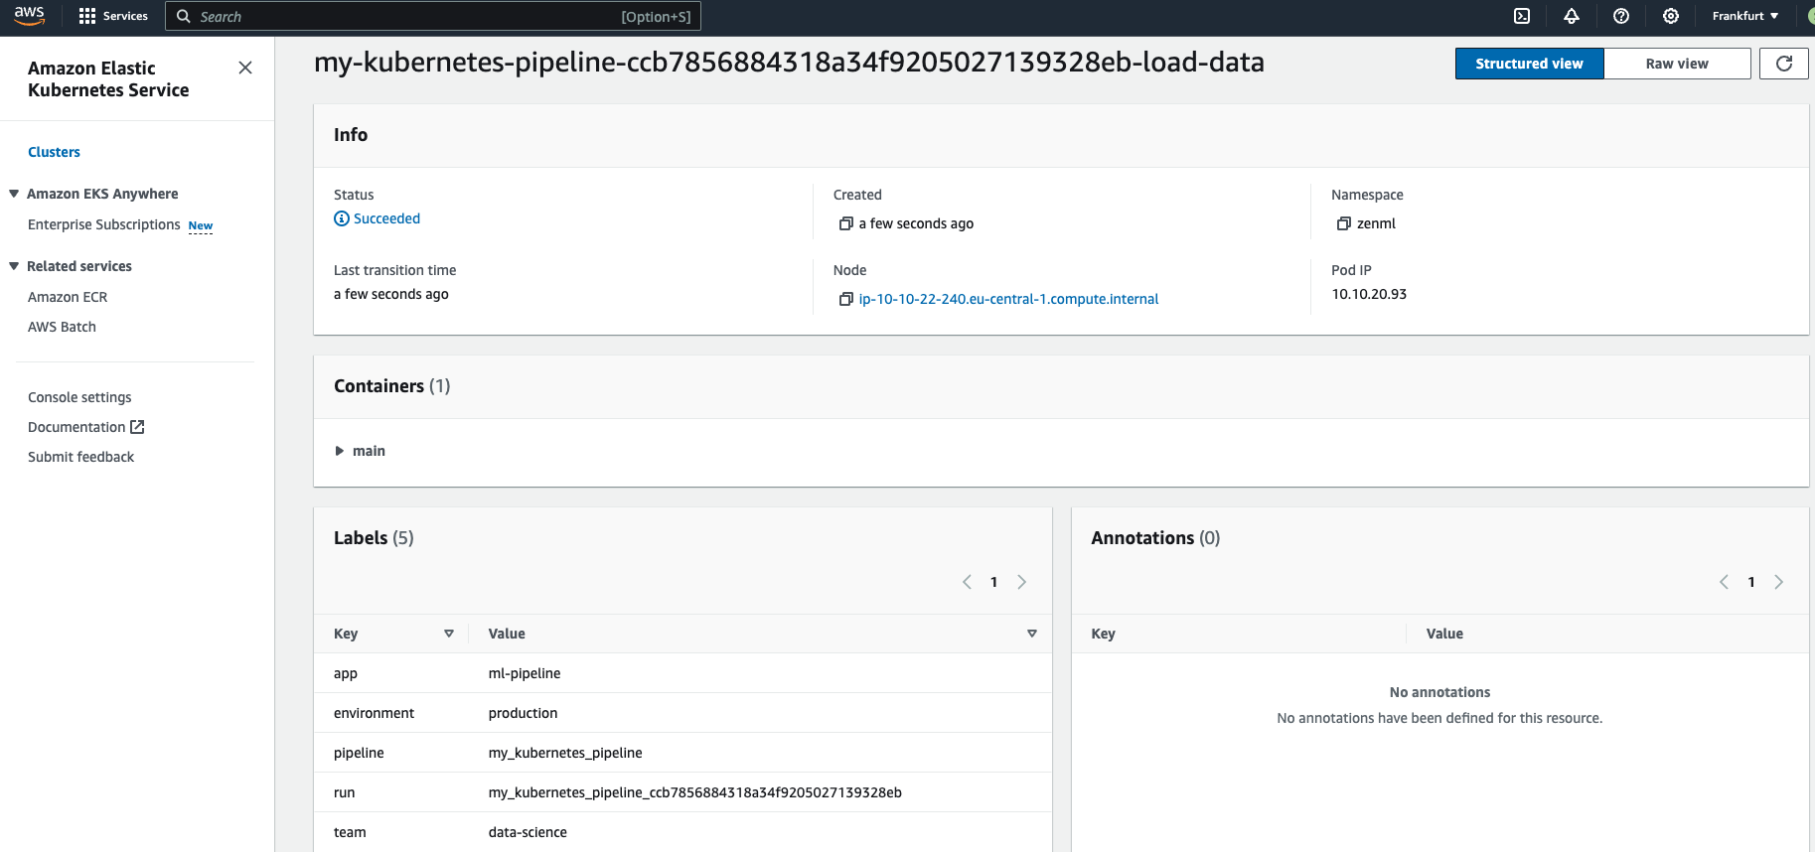Click the production label value
This screenshot has width=1815, height=852.
pos(523,713)
